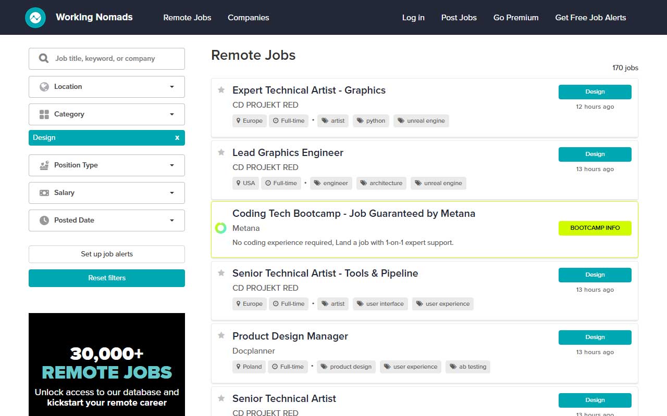Click the search magnifier icon
The height and width of the screenshot is (416, 667).
44,58
